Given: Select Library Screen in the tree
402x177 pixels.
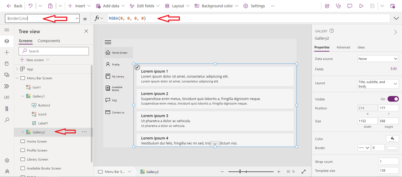Looking at the screenshot, I should pyautogui.click(x=37, y=159).
